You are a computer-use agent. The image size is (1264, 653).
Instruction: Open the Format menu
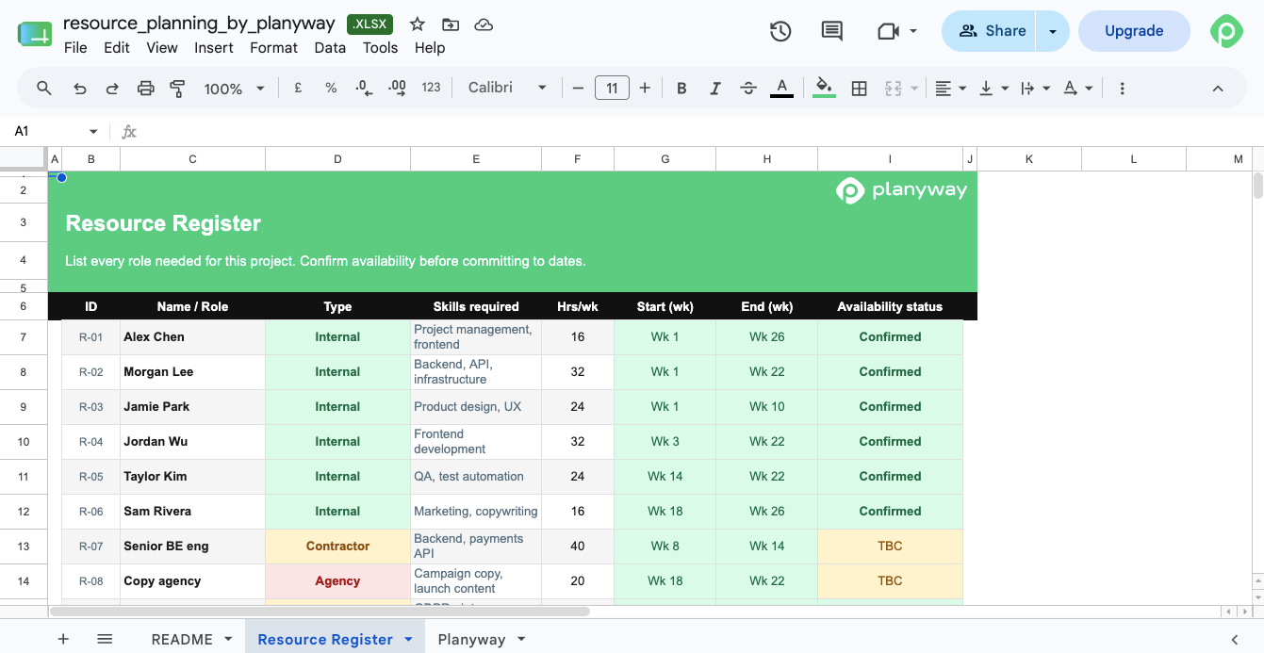[273, 48]
